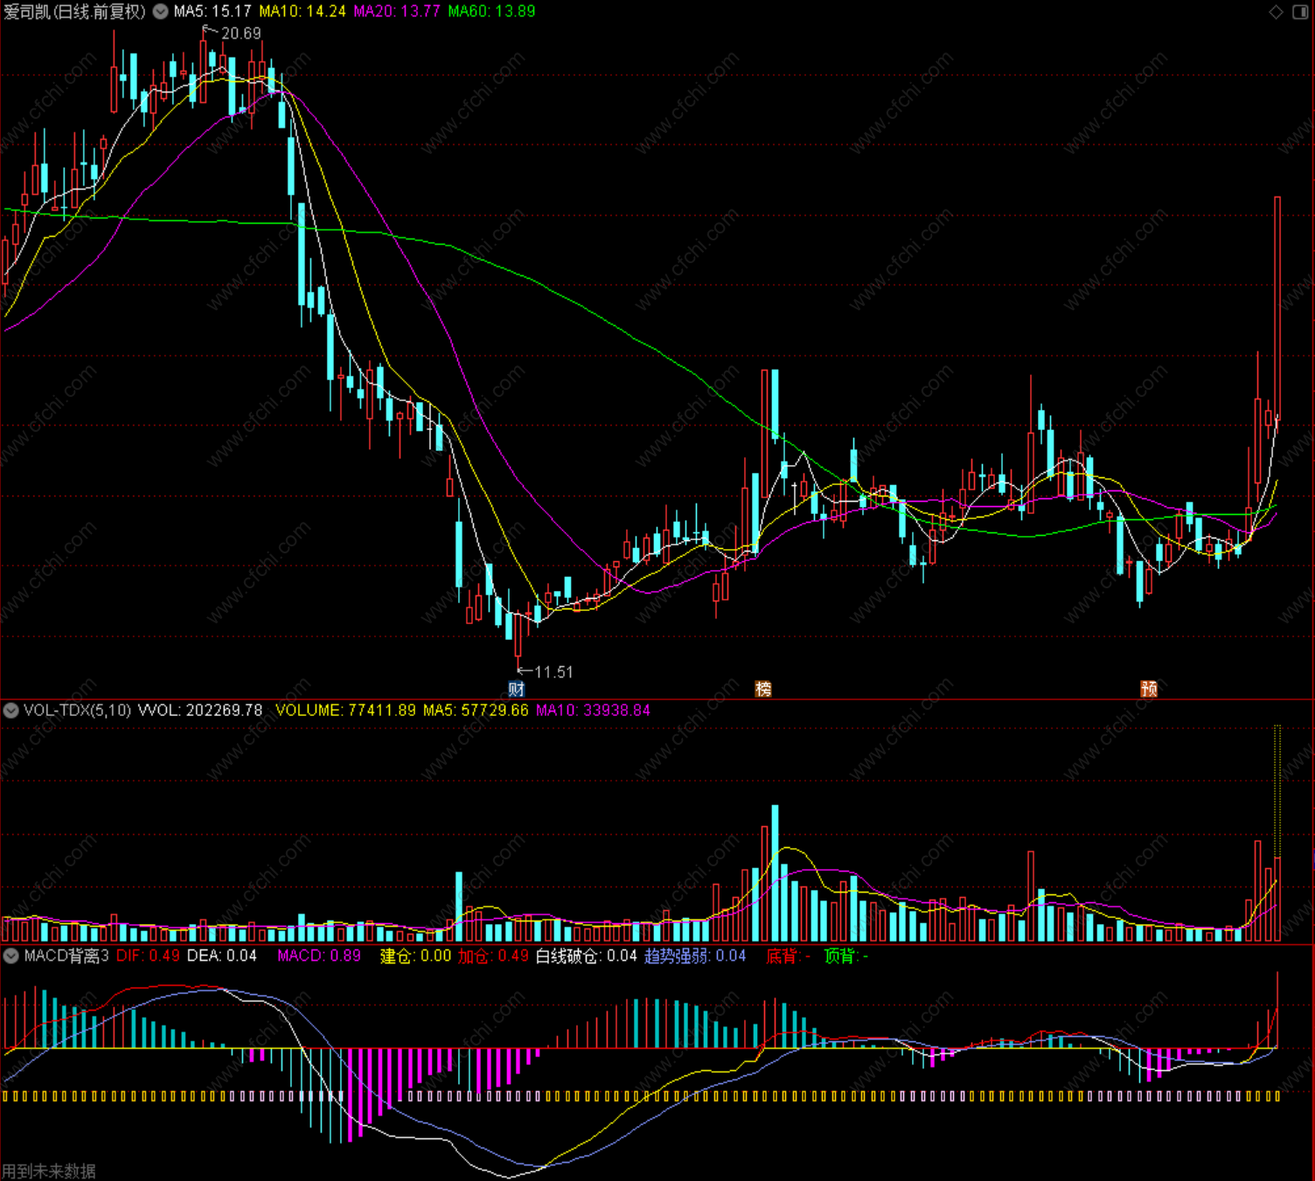This screenshot has width=1315, height=1181.
Task: Select the MA5: 15.17 label in the price panel
Action: [212, 11]
